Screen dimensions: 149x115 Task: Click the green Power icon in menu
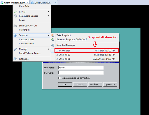tap(15, 12)
